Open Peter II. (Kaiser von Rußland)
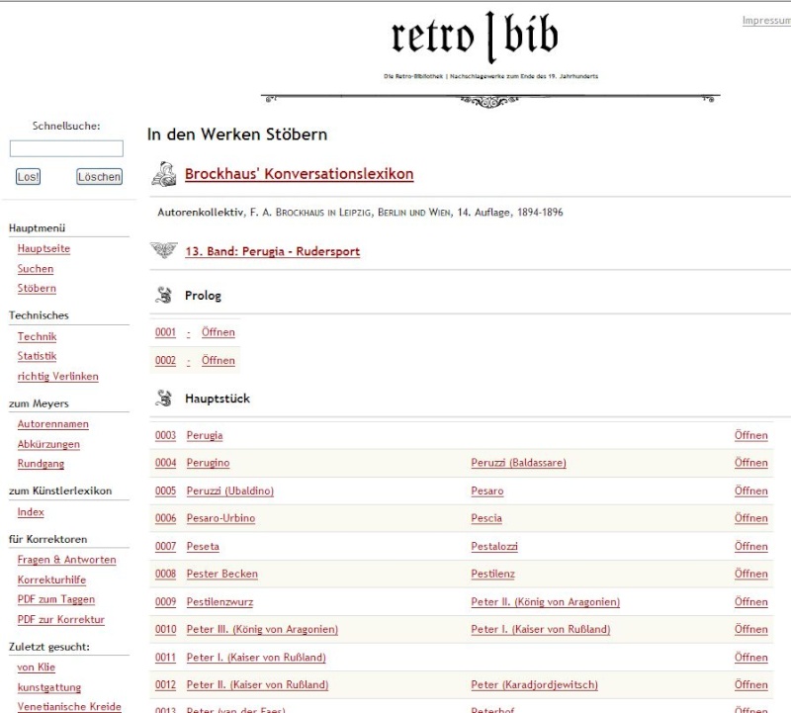Image resolution: width=791 pixels, height=713 pixels. 257,684
